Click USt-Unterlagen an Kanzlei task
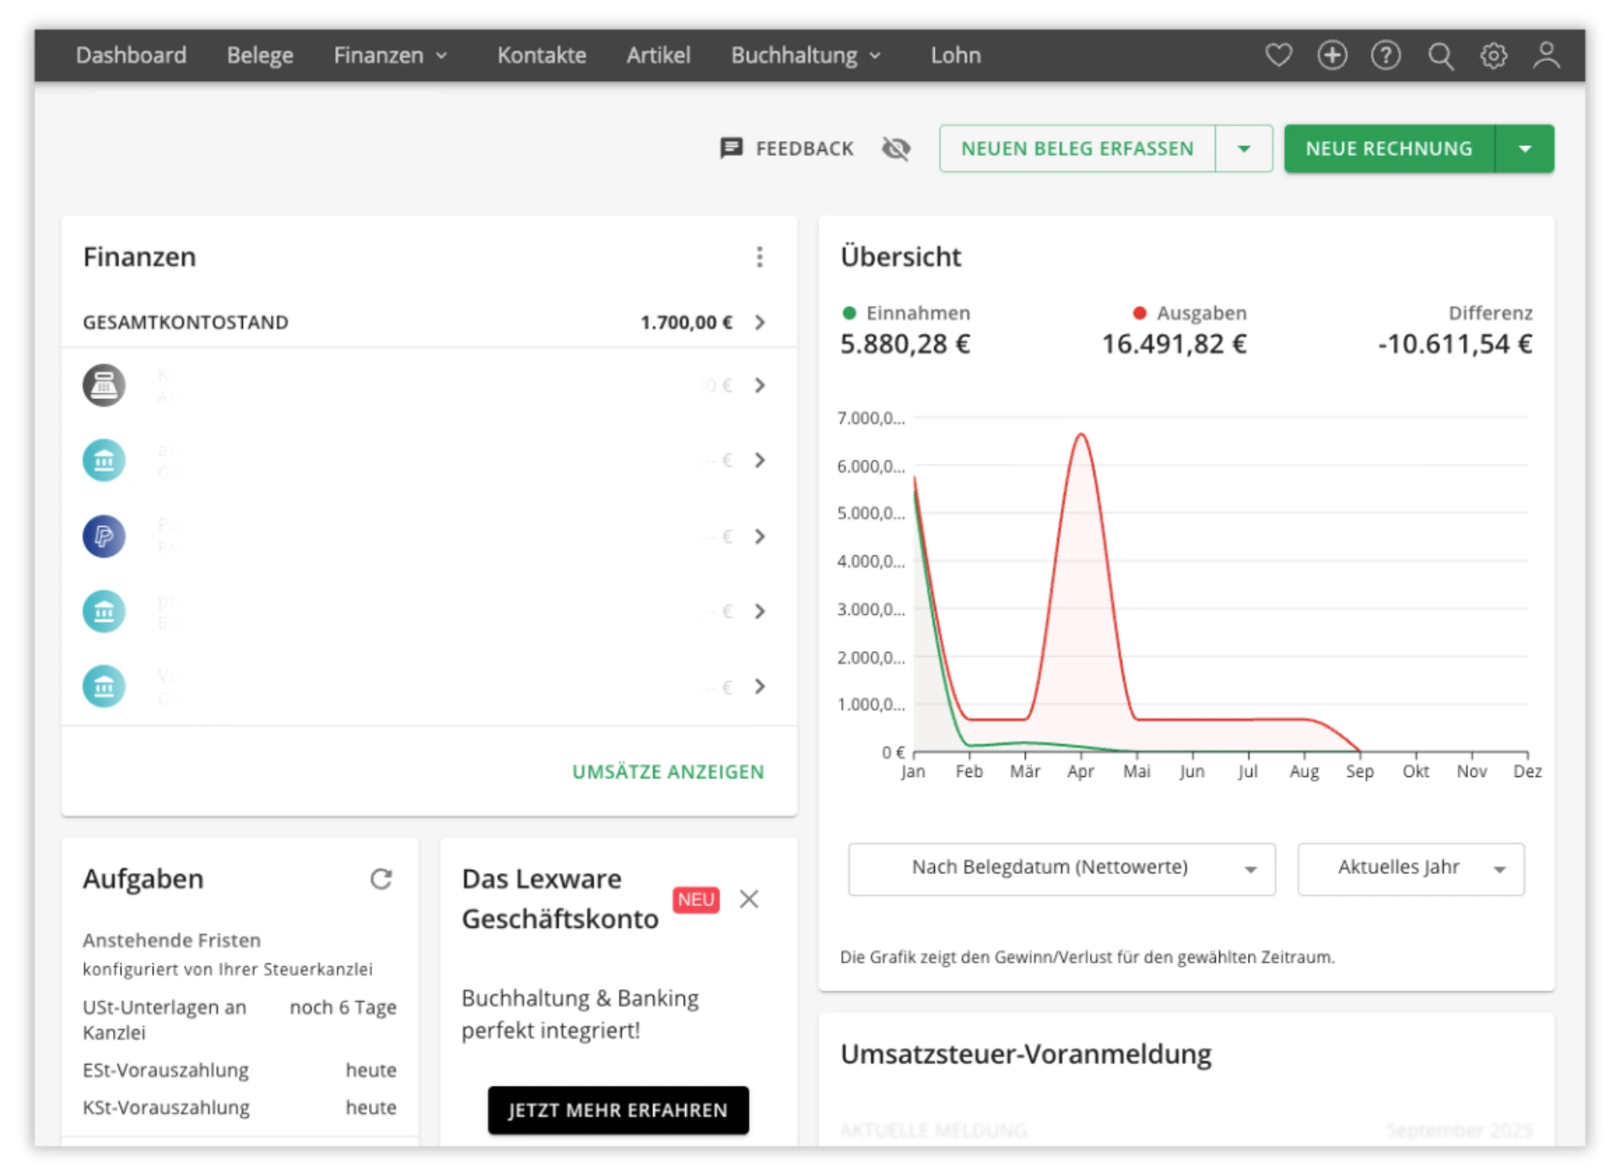Screen dimensions: 1620x1176 click(239, 1020)
